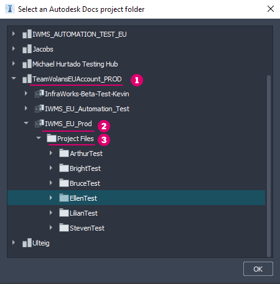Image resolution: width=280 pixels, height=284 pixels.
Task: Click the InfraWorks-Beta-Test-Kevin project icon
Action: (39, 94)
